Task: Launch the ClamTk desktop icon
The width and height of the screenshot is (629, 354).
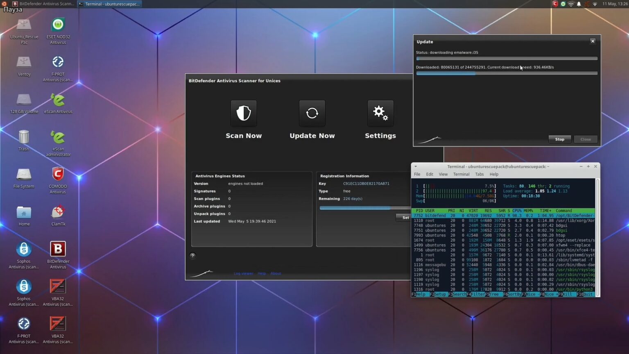Action: [x=58, y=216]
